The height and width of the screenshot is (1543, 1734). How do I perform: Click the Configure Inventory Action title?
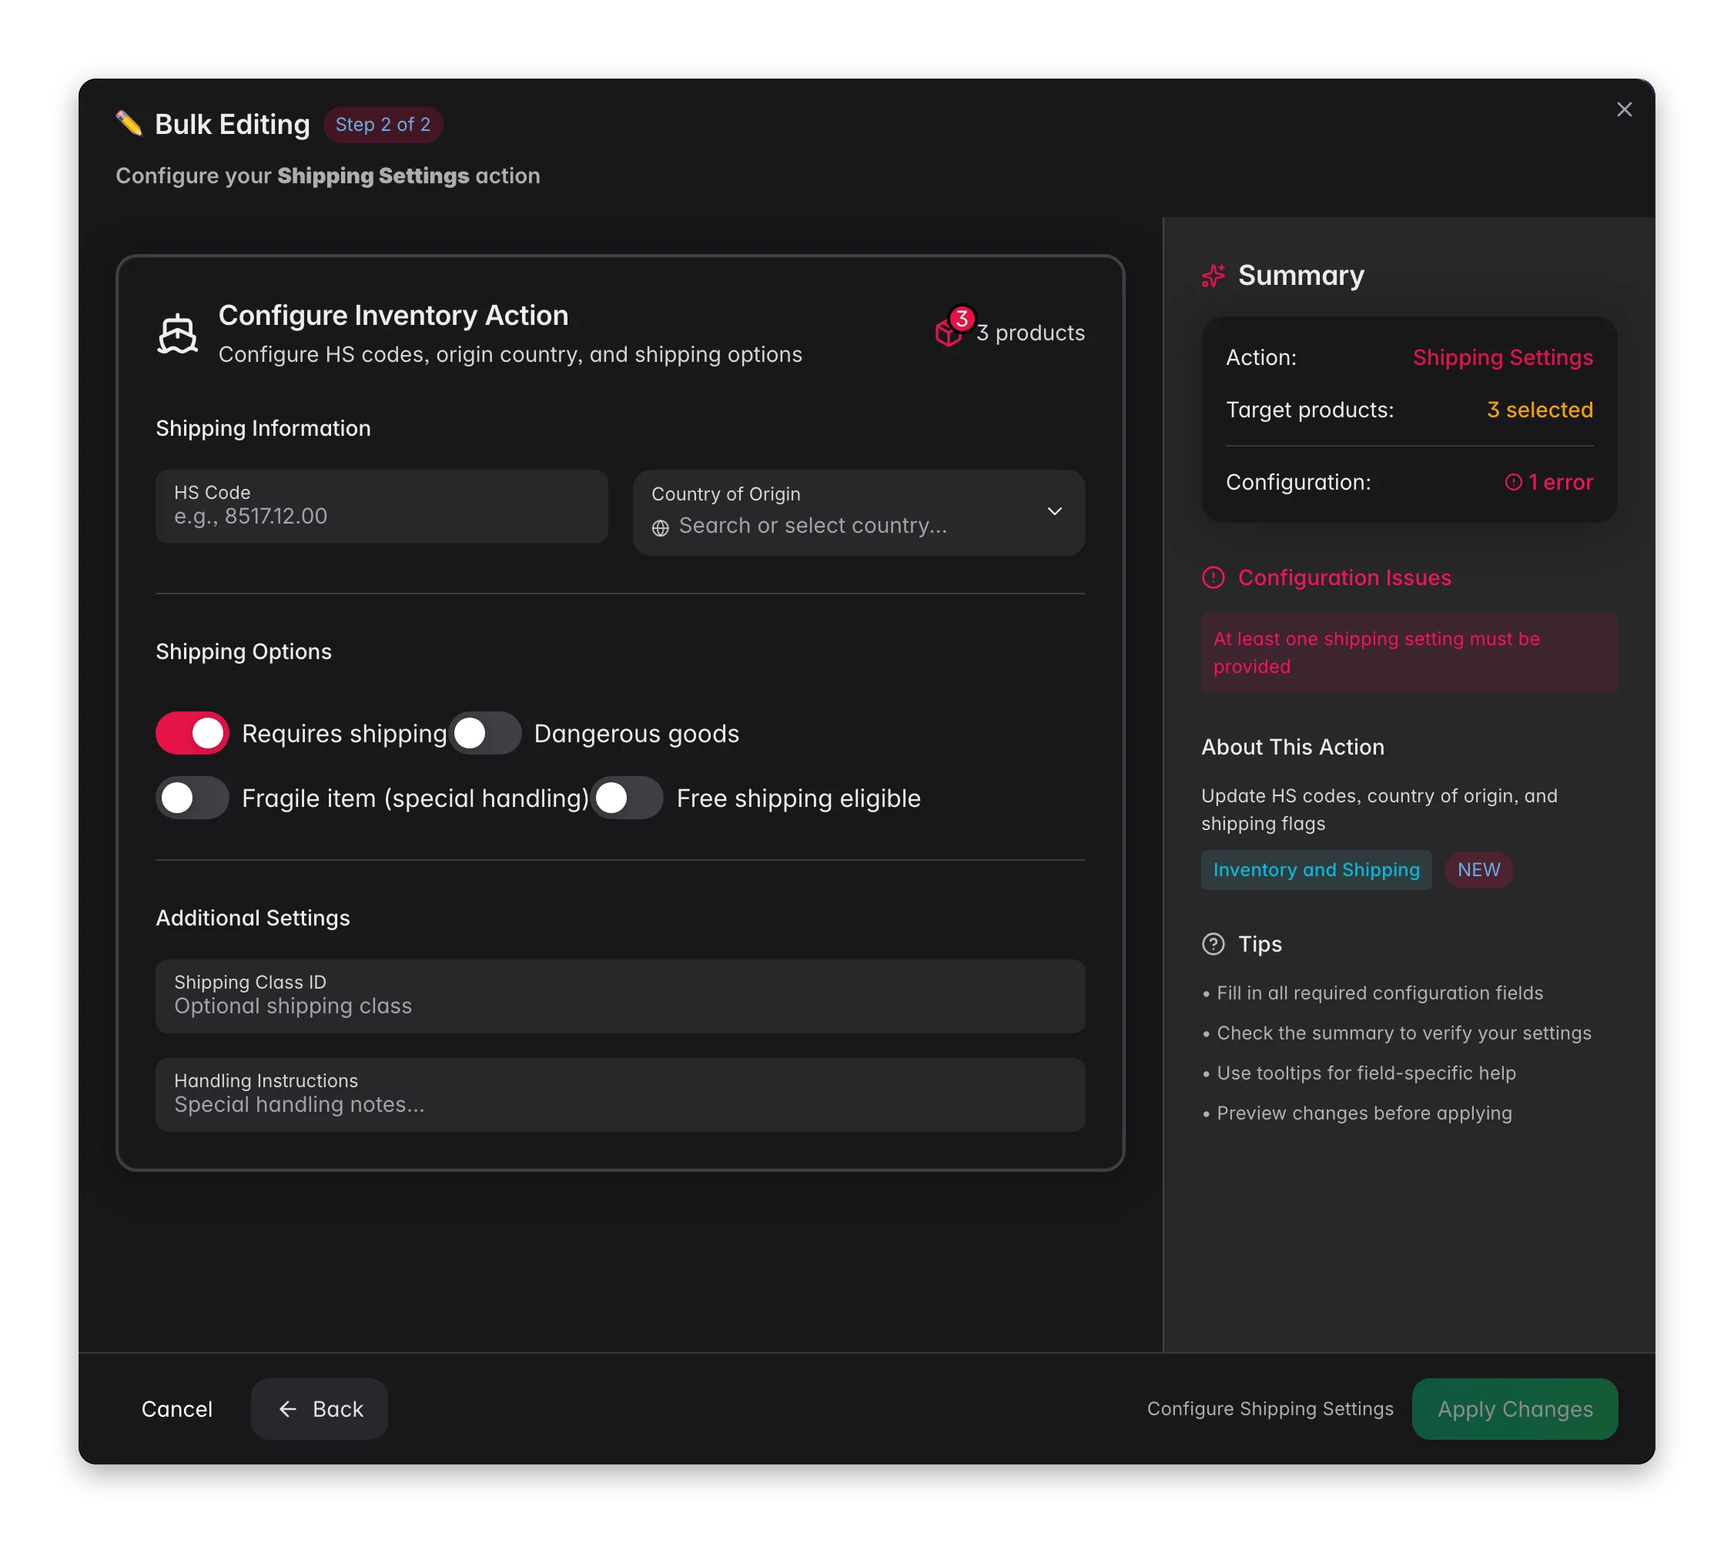pyautogui.click(x=393, y=315)
